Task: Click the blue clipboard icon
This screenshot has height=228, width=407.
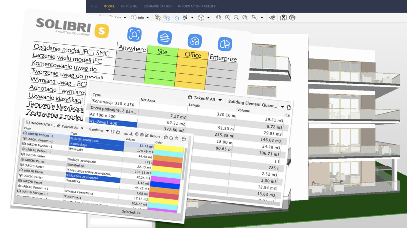Action: tap(176, 138)
